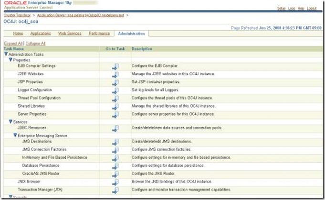Select the Server Properties task name
This screenshot has width=325, height=200.
coord(32,114)
